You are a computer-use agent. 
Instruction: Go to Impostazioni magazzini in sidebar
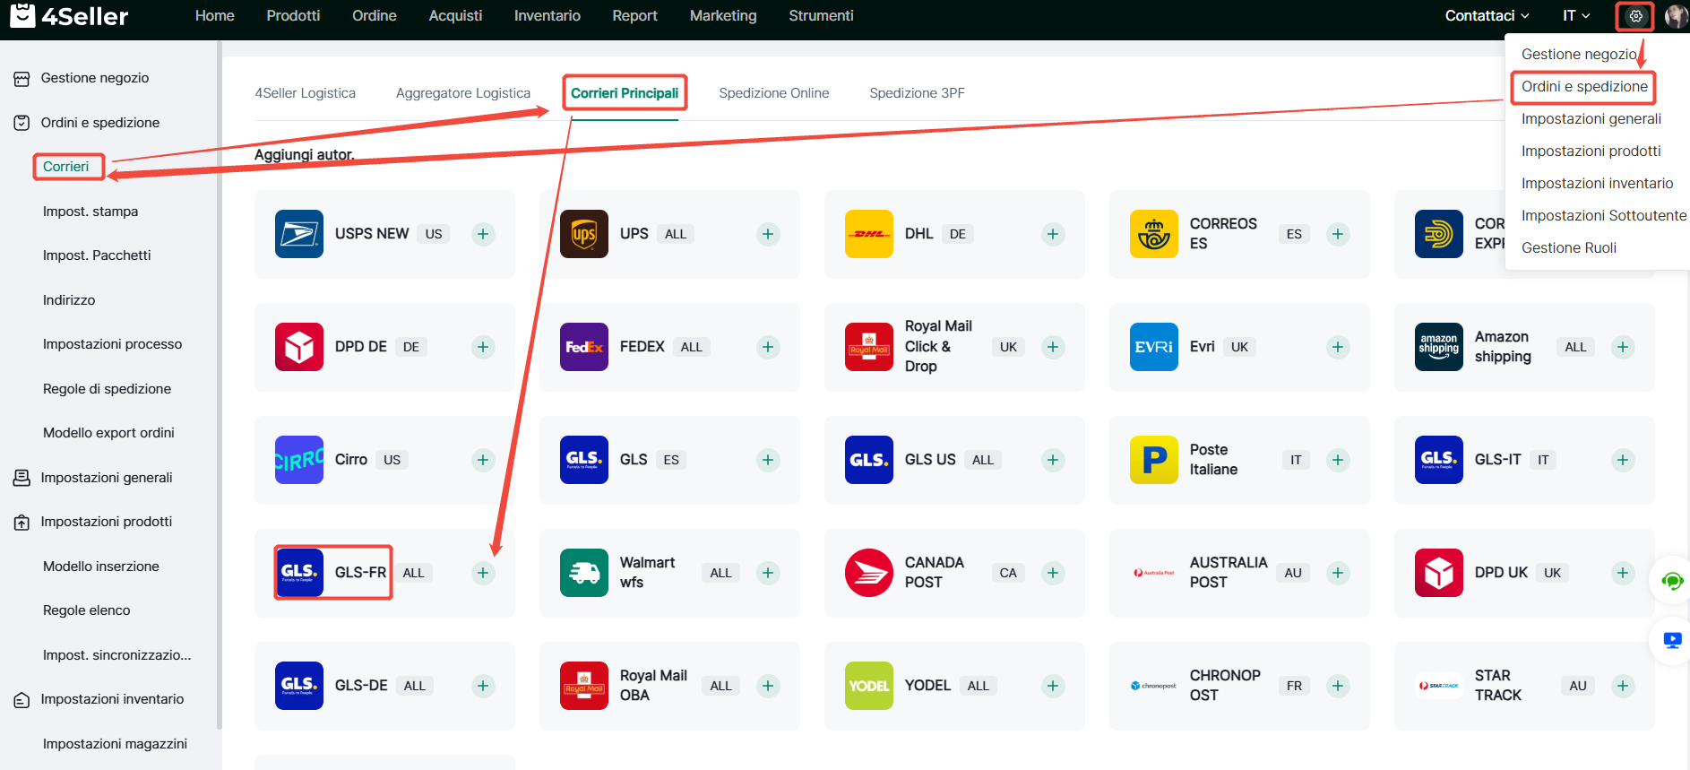coord(115,744)
